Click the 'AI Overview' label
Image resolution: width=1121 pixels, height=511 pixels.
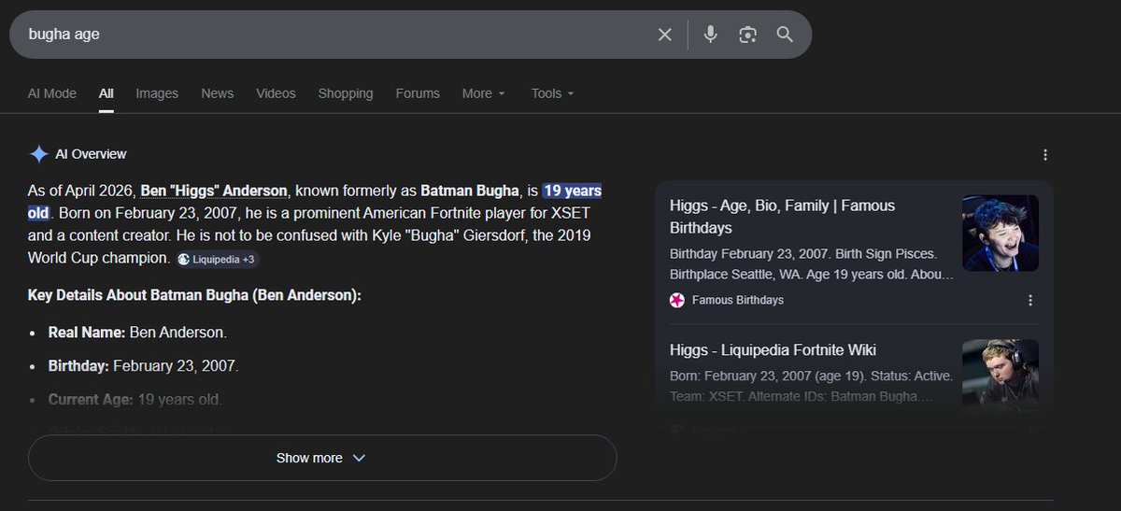tap(91, 154)
